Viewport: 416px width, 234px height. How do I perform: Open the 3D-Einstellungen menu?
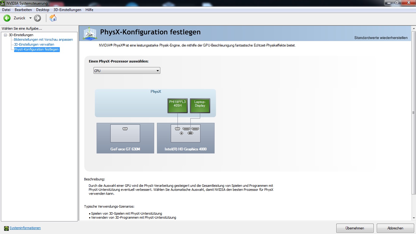coord(67,10)
